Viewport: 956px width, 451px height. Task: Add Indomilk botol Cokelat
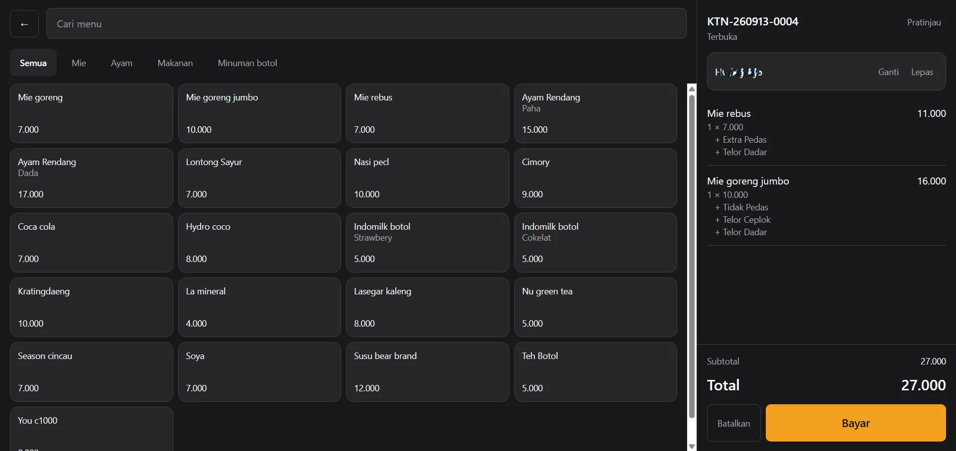pyautogui.click(x=596, y=243)
